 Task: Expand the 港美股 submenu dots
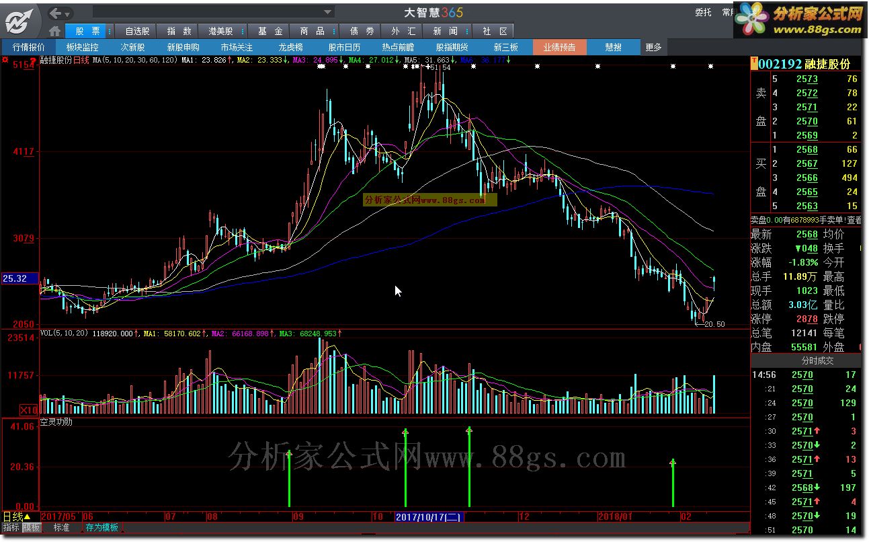(244, 31)
